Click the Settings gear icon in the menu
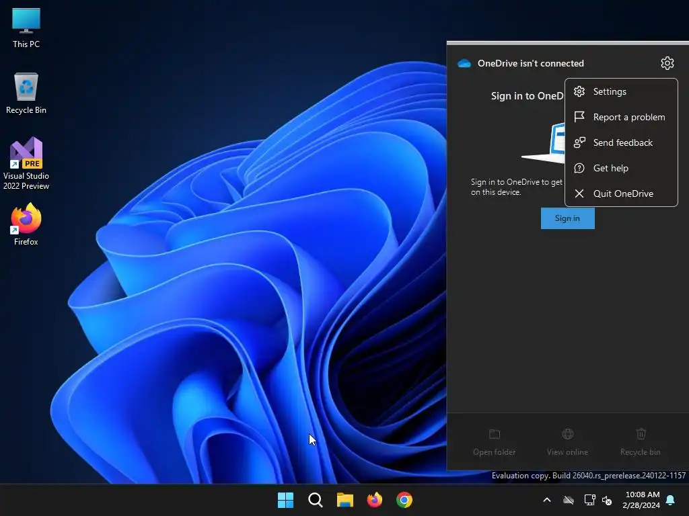Screen dimensions: 689x516 coord(579,91)
